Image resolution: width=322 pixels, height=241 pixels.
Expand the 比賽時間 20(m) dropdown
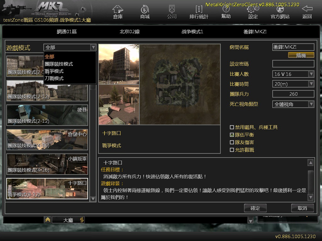pos(311,84)
